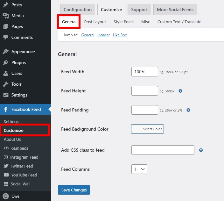Click the Twitter bird icon
This screenshot has width=224, height=201.
tap(6, 166)
